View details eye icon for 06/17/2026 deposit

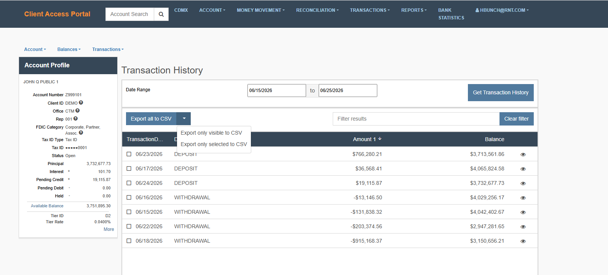pos(523,169)
